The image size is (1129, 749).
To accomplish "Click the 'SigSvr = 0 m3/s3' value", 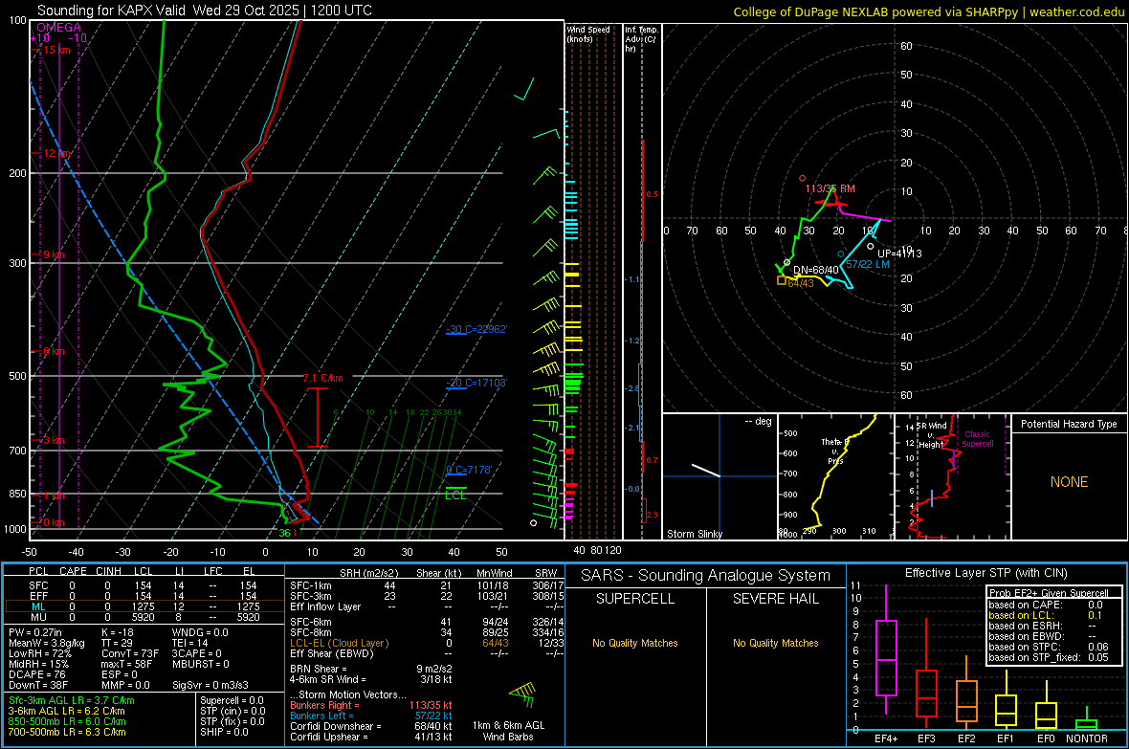I will 210,686.
